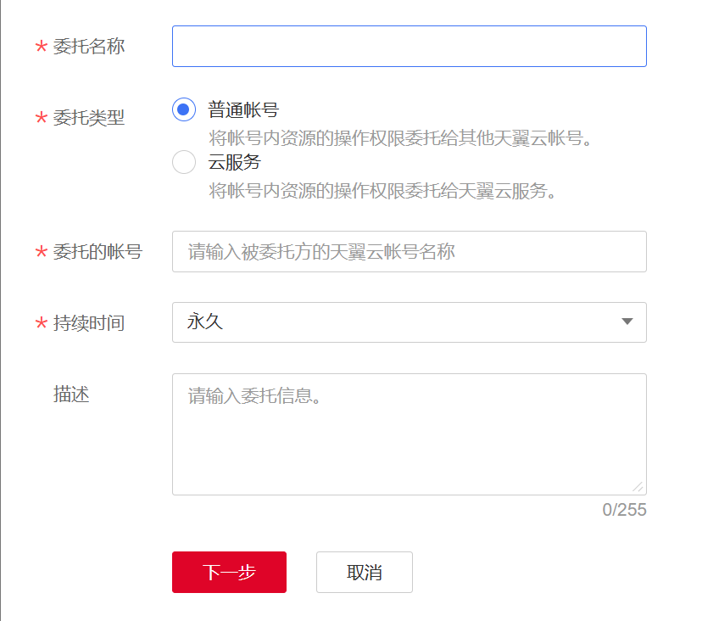Click the 云服务 option label text
The width and height of the screenshot is (702, 621).
(235, 162)
